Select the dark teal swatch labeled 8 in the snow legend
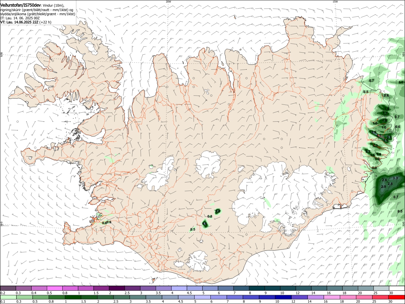The height and width of the screenshot is (304, 405). pos(256,288)
